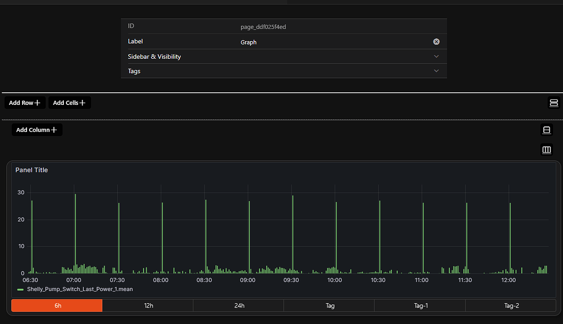Reselect the highlighted 6h time range
This screenshot has height=324, width=563.
point(56,305)
